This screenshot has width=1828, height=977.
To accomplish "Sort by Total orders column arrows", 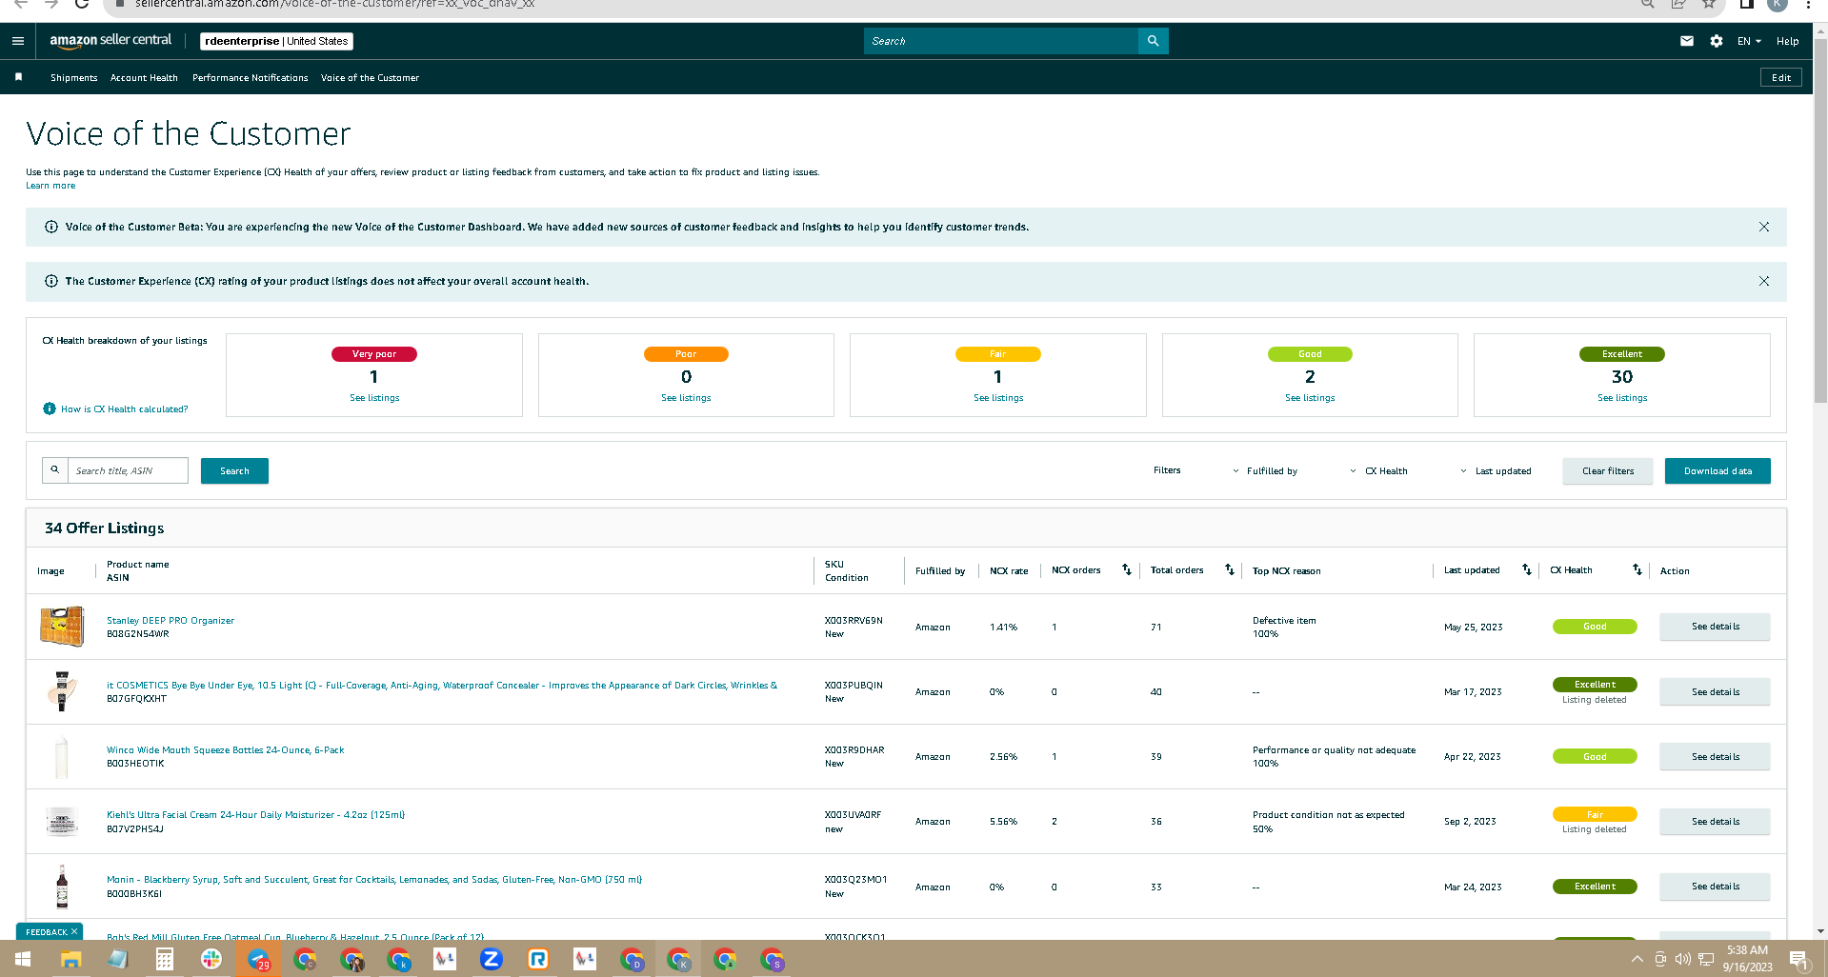I will coord(1229,569).
